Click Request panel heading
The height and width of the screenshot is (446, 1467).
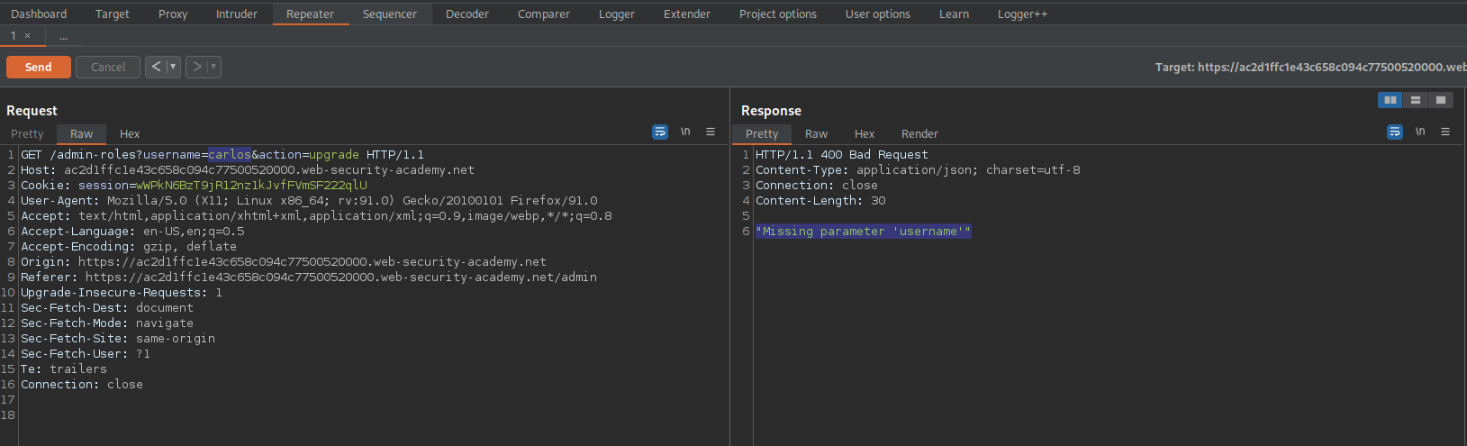pyautogui.click(x=32, y=110)
